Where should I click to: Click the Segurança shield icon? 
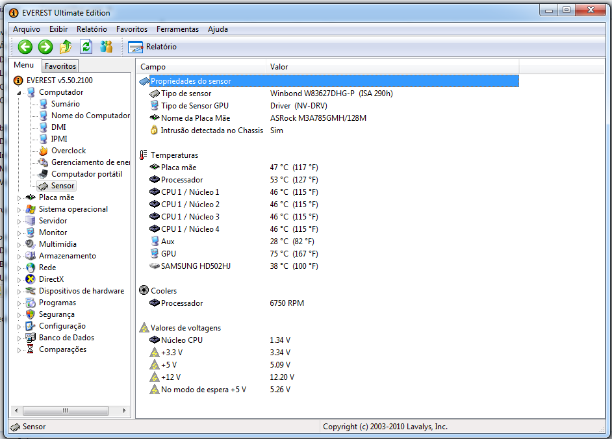[31, 314]
